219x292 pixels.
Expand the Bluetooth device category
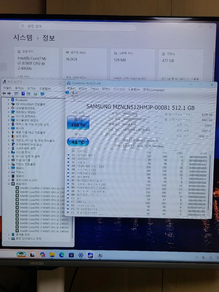[x=8, y=100]
